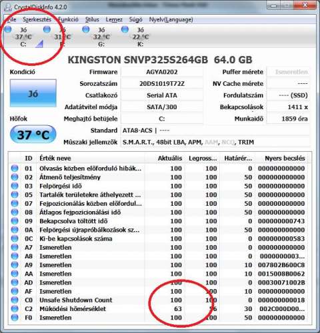Screen dimensions: 320x333
Task: Click status icon for Bekapcsolva töltött idő
Action: click(15, 221)
